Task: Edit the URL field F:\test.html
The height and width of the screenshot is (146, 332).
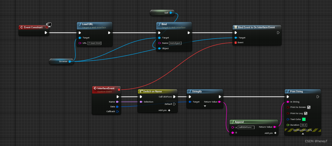Action: tap(95, 43)
